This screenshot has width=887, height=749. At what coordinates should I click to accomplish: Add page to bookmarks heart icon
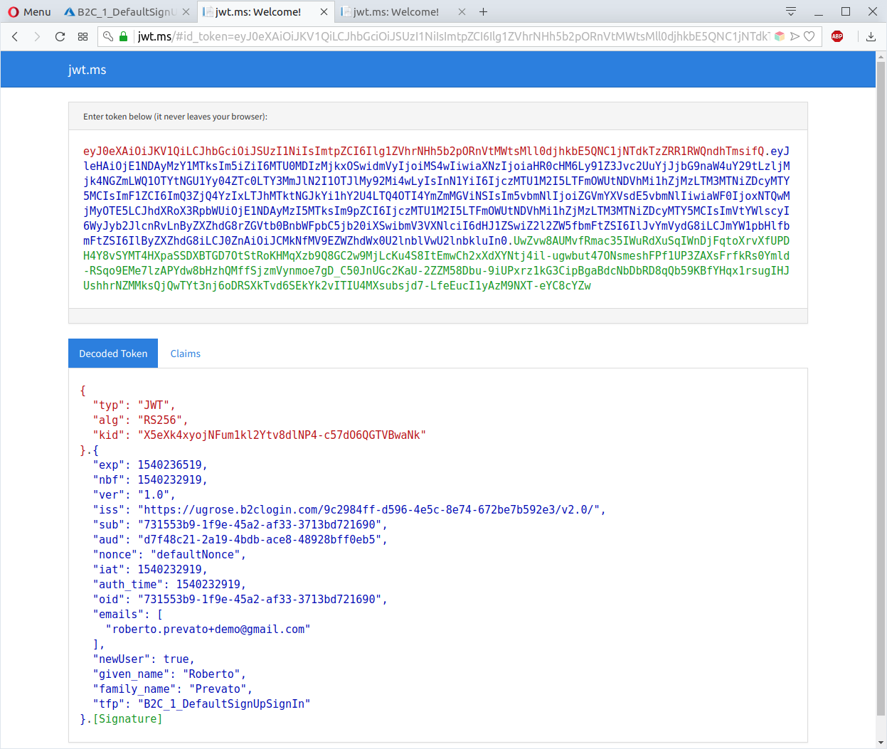tap(809, 36)
